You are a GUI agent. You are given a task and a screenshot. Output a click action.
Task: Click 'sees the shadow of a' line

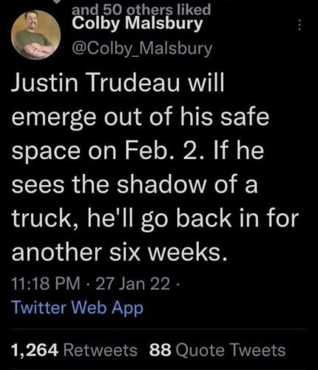(x=135, y=185)
